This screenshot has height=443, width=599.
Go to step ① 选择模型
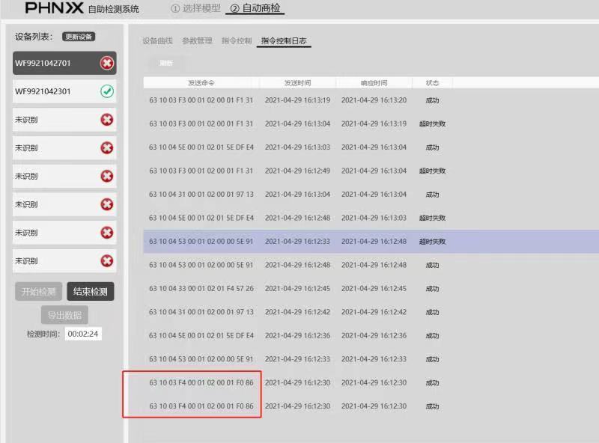coord(195,9)
